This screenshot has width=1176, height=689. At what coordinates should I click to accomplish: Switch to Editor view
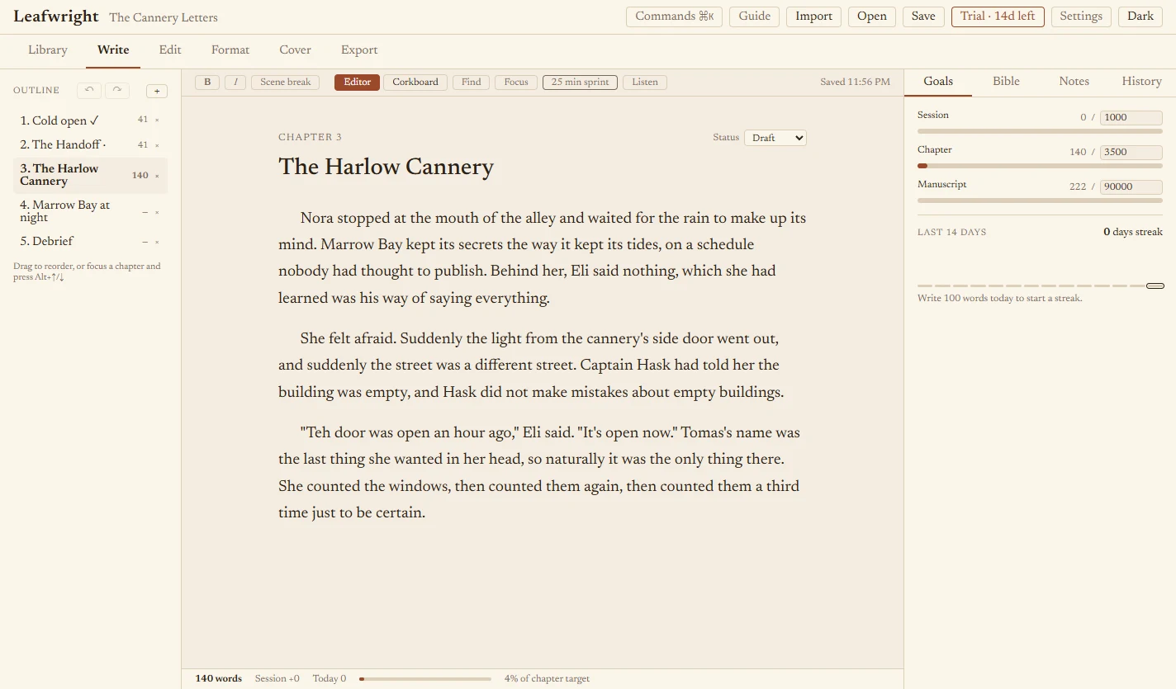[358, 83]
